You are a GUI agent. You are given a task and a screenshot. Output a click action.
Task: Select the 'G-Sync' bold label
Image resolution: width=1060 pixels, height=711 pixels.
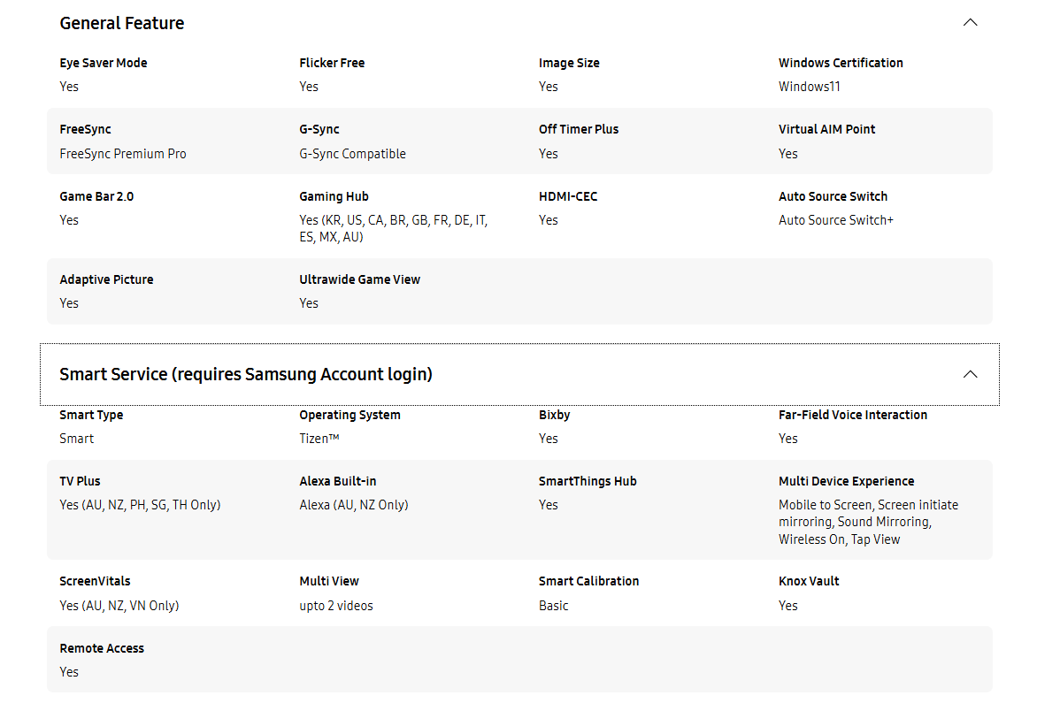click(x=319, y=129)
